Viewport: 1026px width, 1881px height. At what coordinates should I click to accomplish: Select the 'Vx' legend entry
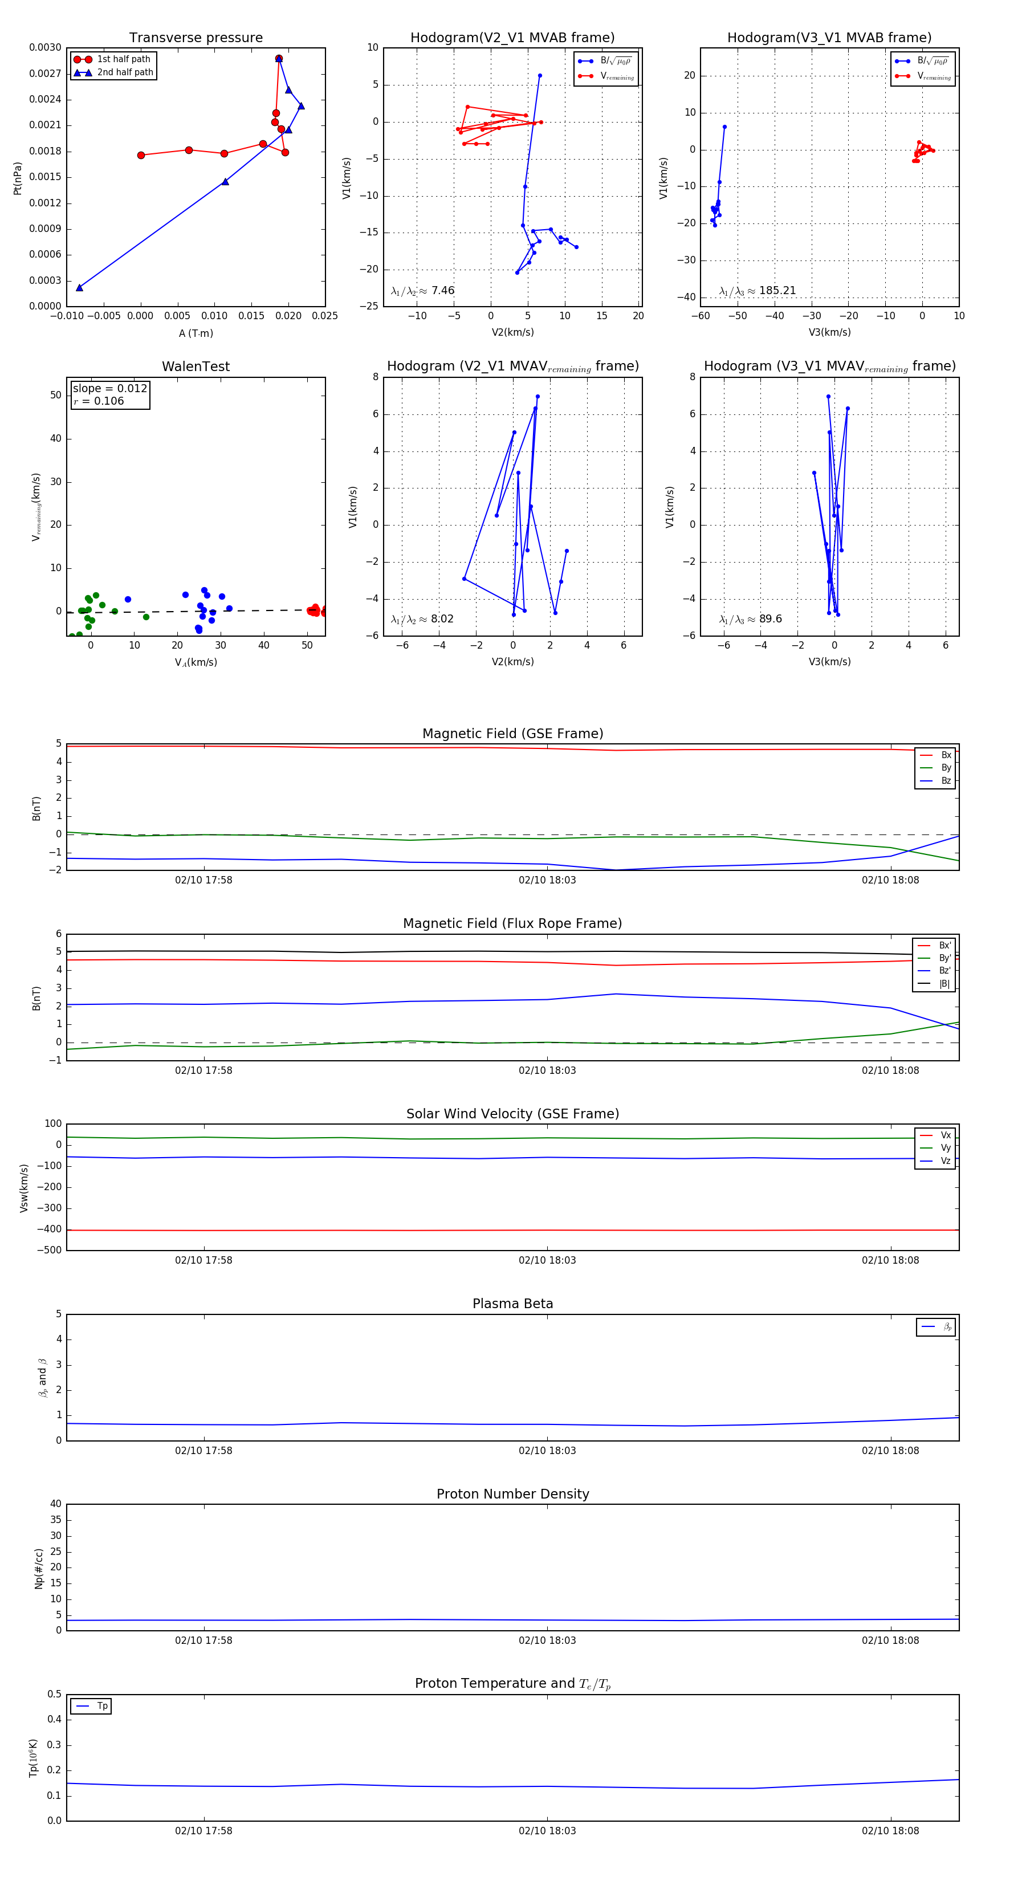(x=936, y=1135)
